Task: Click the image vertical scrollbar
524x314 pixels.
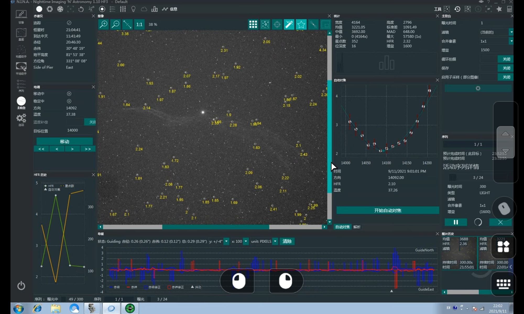Action: pos(330,127)
